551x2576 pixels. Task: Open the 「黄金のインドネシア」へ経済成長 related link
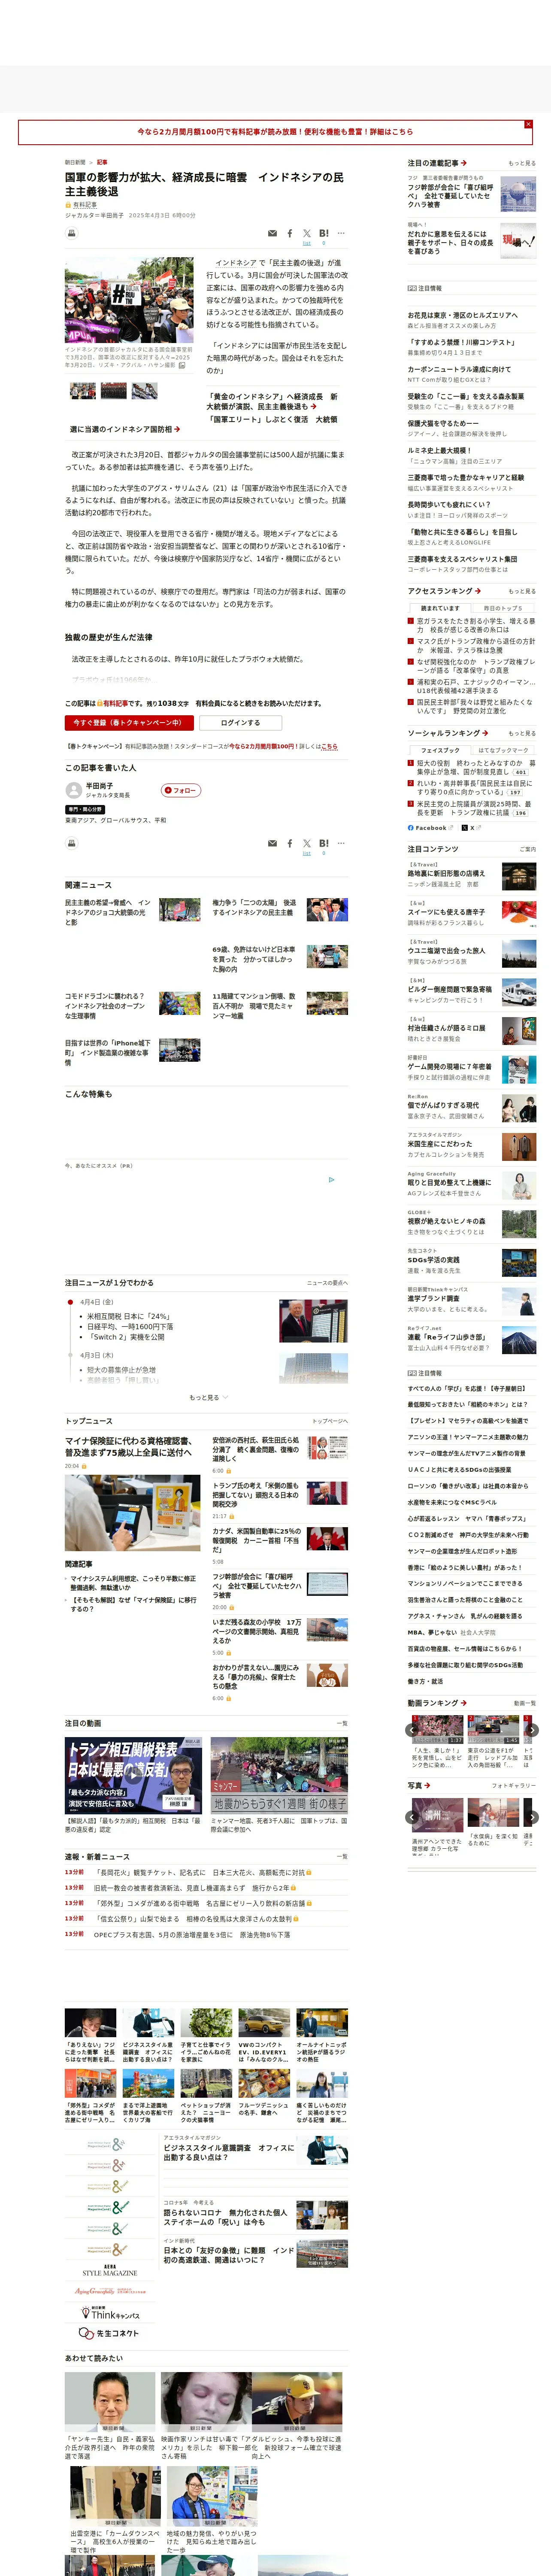point(273,401)
